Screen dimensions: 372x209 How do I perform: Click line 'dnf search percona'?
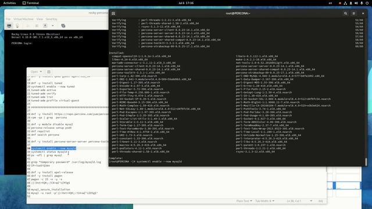coord(45,135)
